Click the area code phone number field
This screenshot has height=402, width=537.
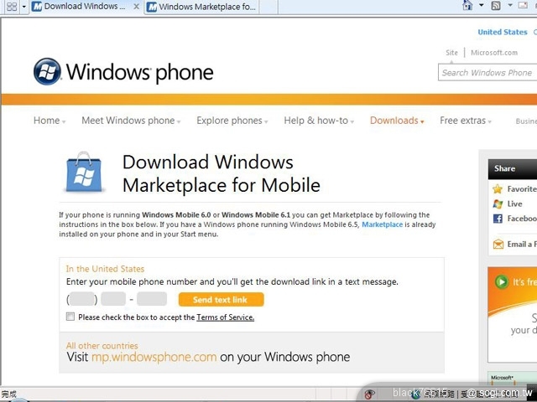pos(82,299)
